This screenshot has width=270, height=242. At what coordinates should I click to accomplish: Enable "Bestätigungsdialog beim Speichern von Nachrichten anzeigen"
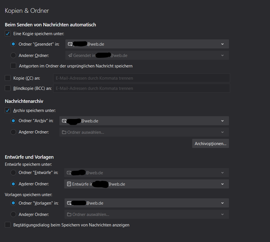tap(8, 225)
